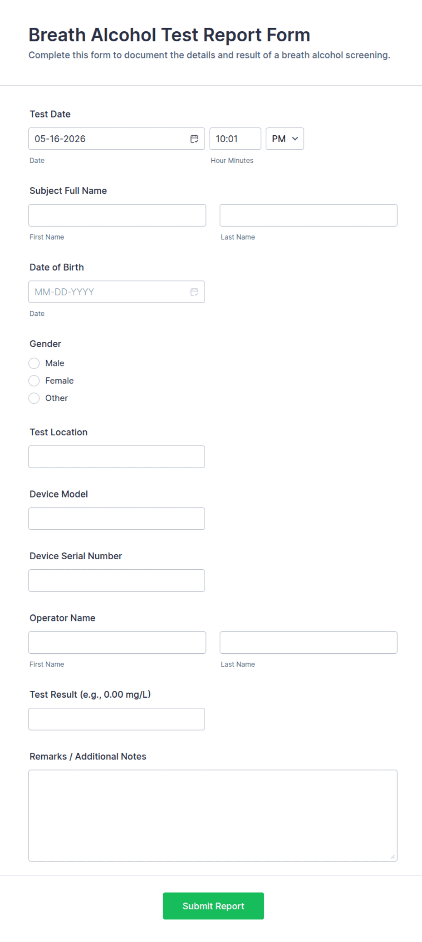Choose the Other gender option
Image resolution: width=422 pixels, height=942 pixels.
tap(34, 398)
